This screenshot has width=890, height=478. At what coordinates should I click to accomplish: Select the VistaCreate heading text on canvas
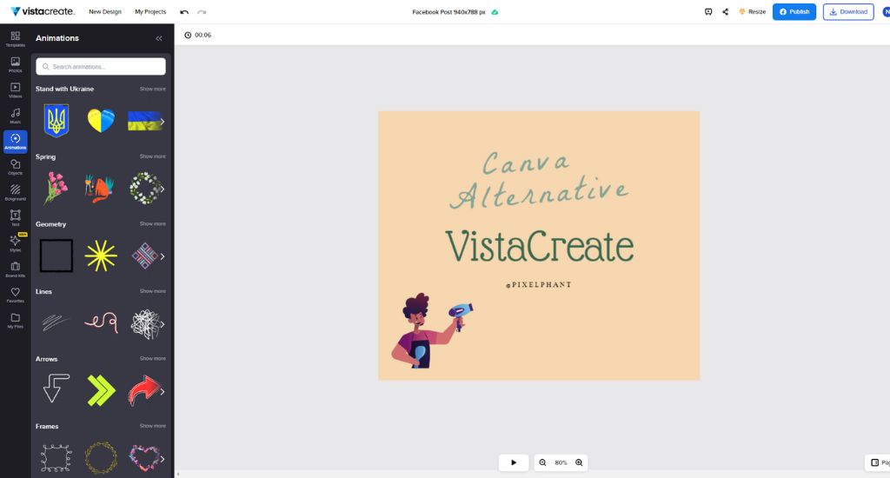point(539,246)
